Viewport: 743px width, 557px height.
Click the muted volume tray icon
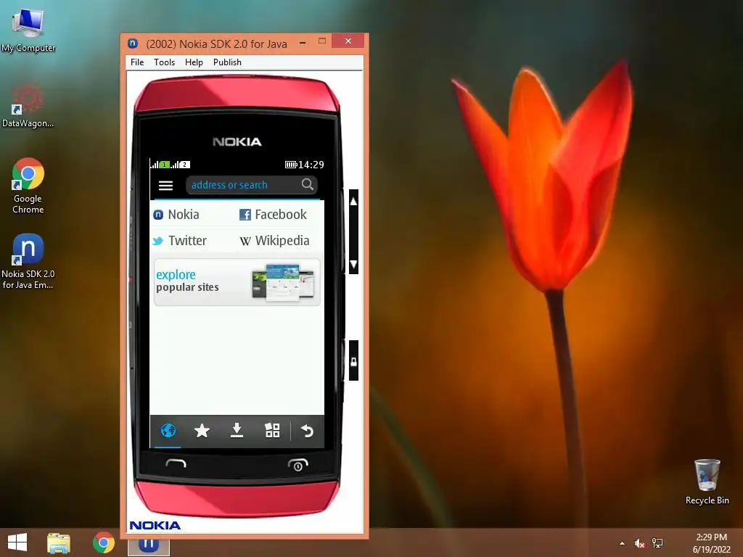coord(640,543)
